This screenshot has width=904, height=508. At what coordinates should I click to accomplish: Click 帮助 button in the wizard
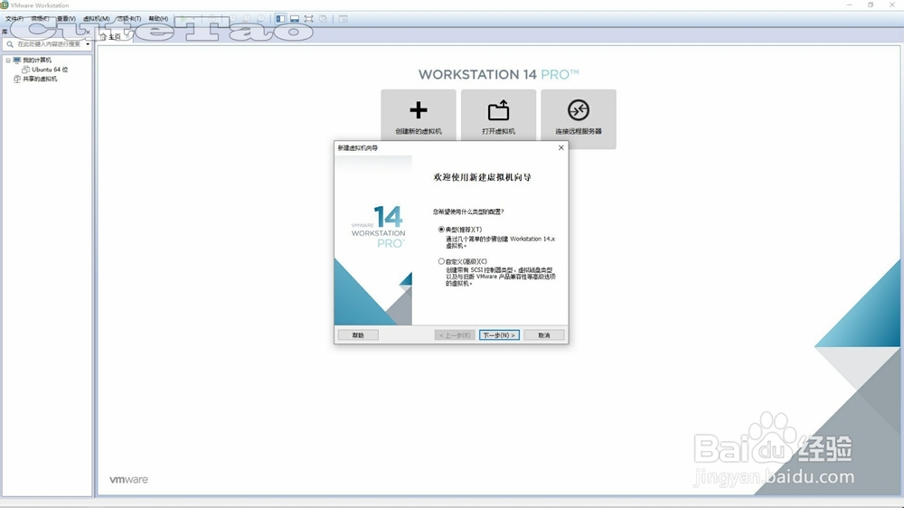(x=358, y=335)
